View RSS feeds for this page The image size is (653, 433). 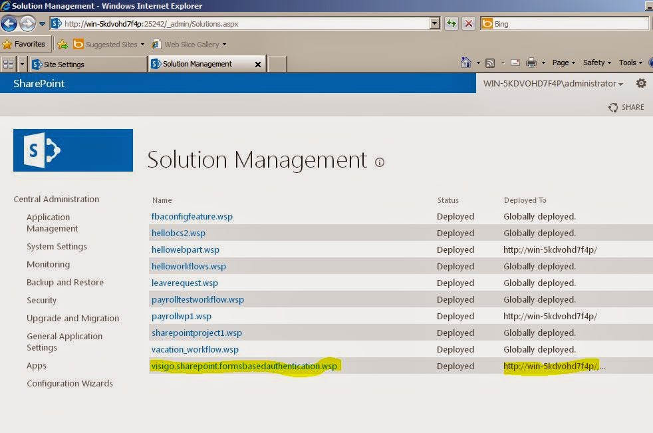(491, 62)
